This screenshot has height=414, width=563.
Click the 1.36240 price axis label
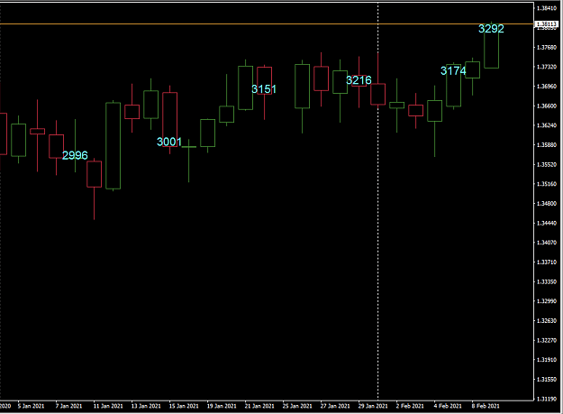pos(547,125)
